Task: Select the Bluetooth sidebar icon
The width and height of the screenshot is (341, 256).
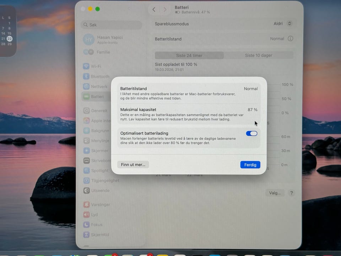Action: [86, 76]
